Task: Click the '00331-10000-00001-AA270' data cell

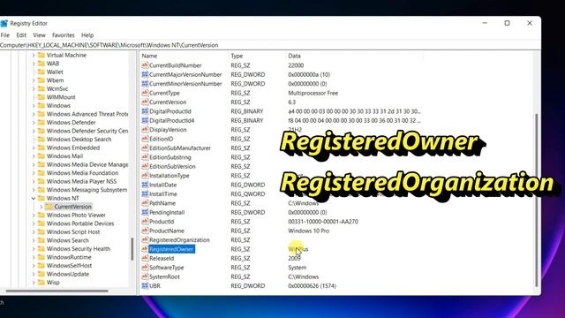Action: click(x=323, y=222)
